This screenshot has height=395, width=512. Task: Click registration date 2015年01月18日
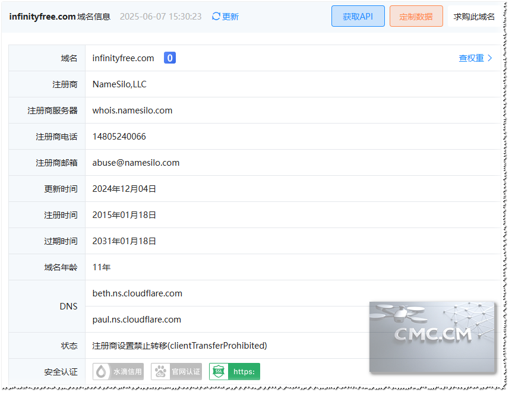pyautogui.click(x=124, y=215)
